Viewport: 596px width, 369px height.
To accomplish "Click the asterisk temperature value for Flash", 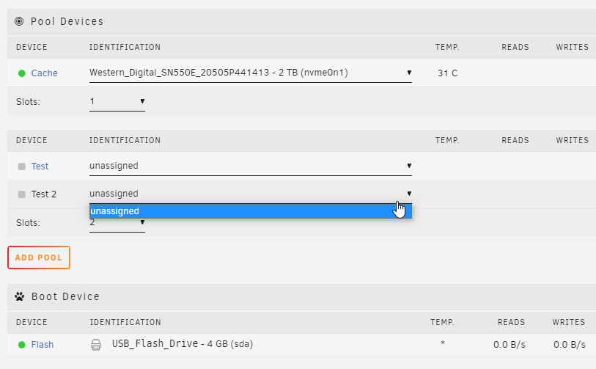I will [443, 343].
